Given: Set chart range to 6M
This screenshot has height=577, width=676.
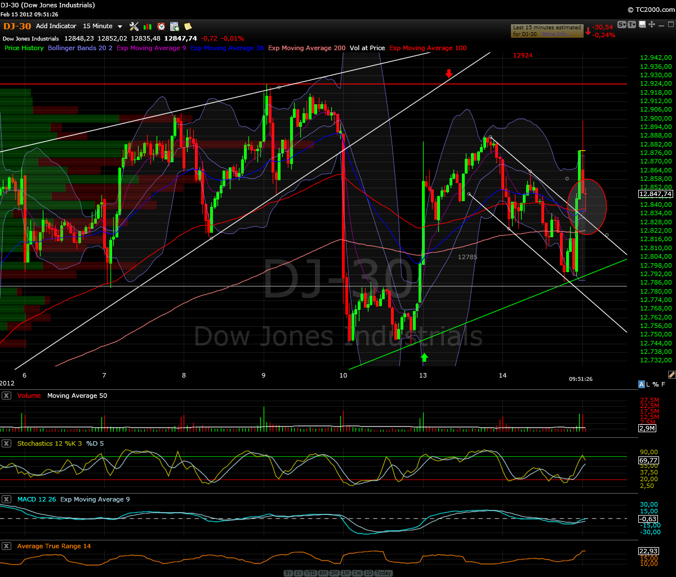Looking at the screenshot, I should 323,573.
